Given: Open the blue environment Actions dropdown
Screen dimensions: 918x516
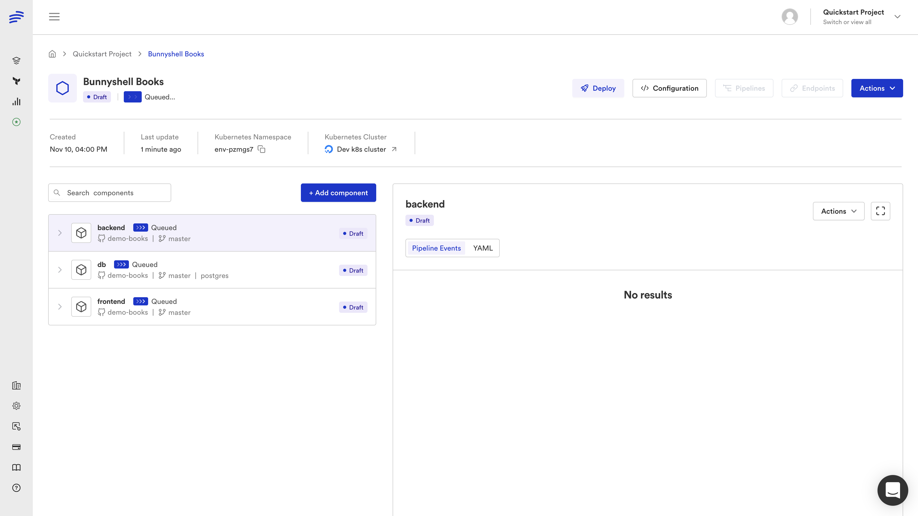Looking at the screenshot, I should [x=877, y=88].
